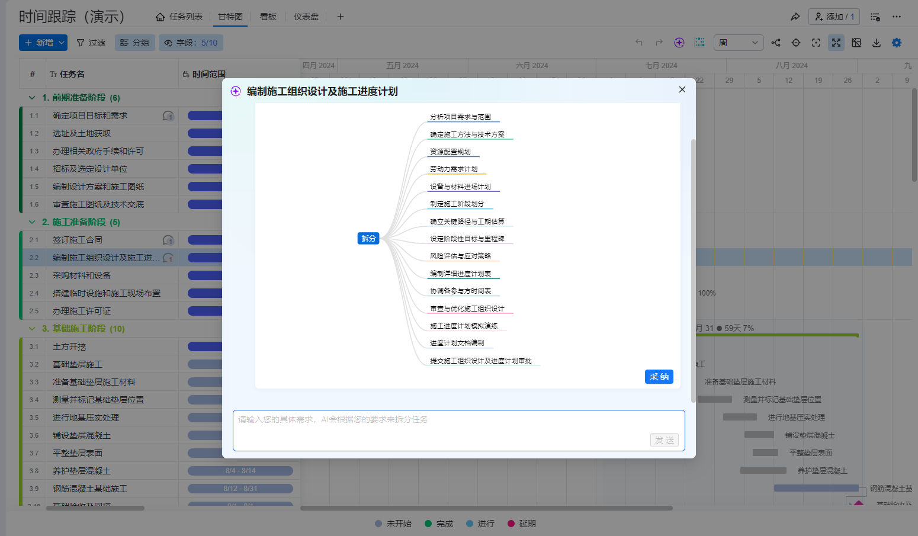Screen dimensions: 918x536
Task: Open comment icon on 签订施工合同 row
Action: (x=168, y=240)
